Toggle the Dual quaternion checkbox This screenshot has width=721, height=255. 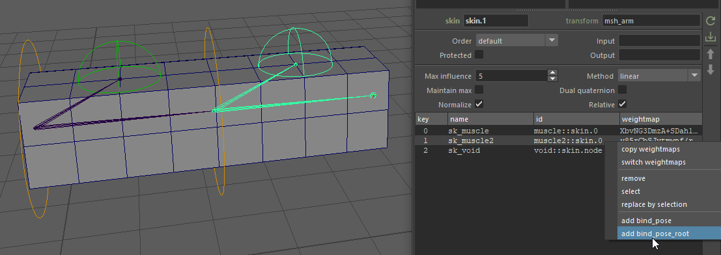(x=623, y=89)
